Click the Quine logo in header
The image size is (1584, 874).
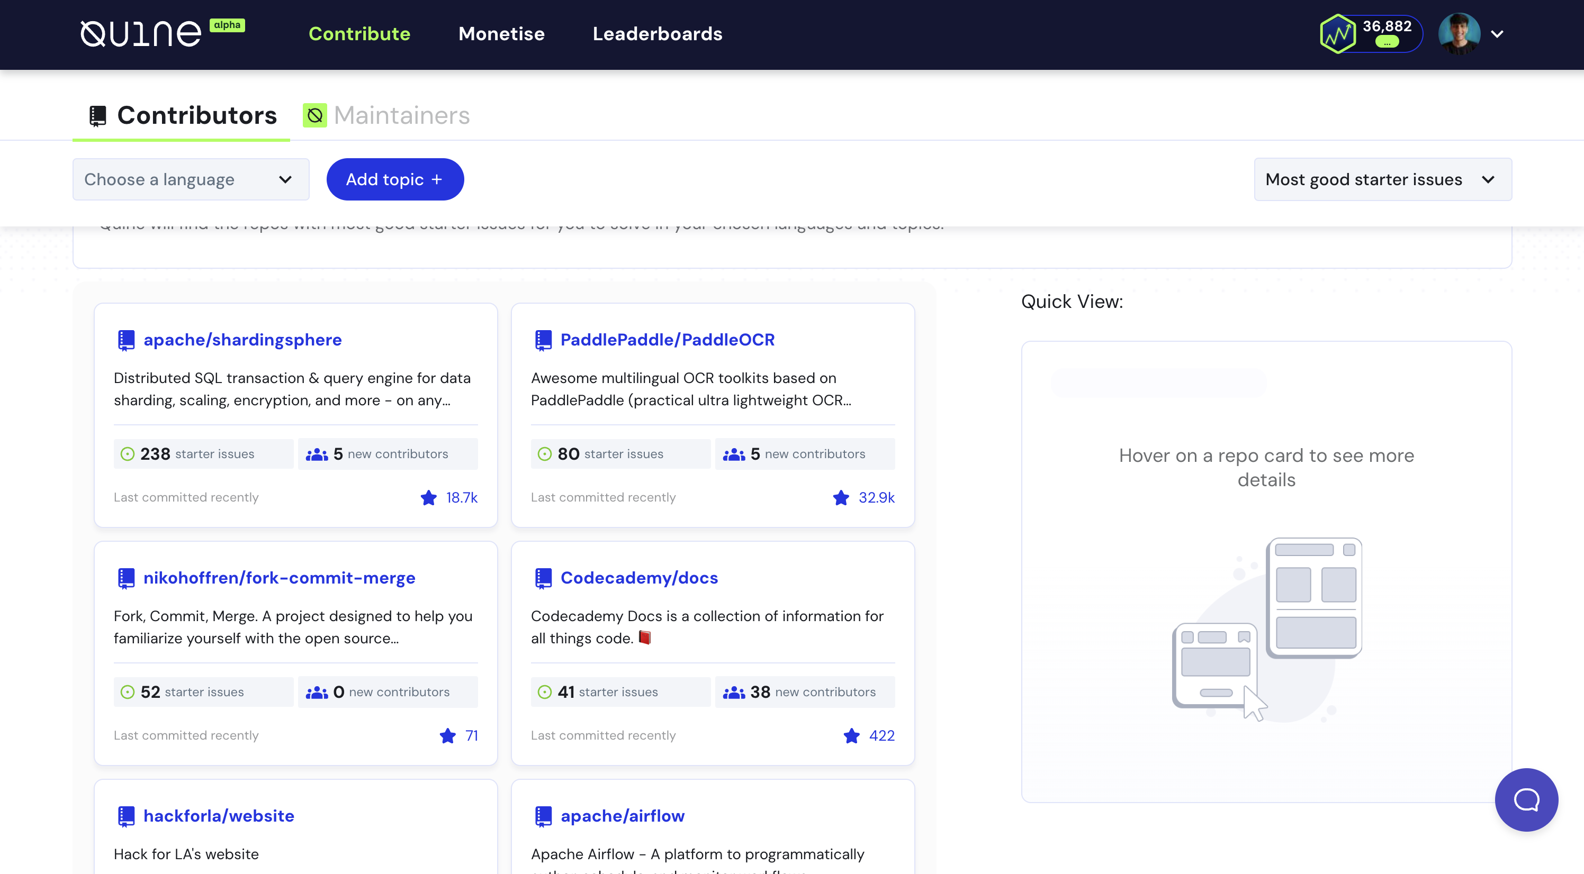point(141,34)
